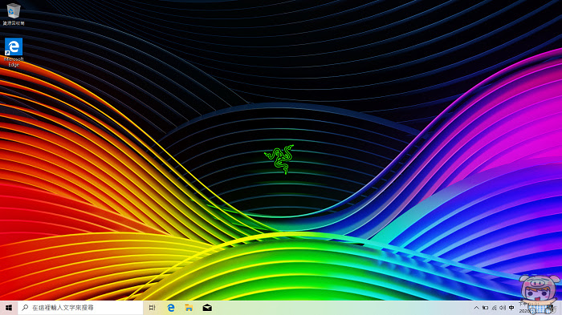
Task: Open the battery status tray icon
Action: coord(485,308)
